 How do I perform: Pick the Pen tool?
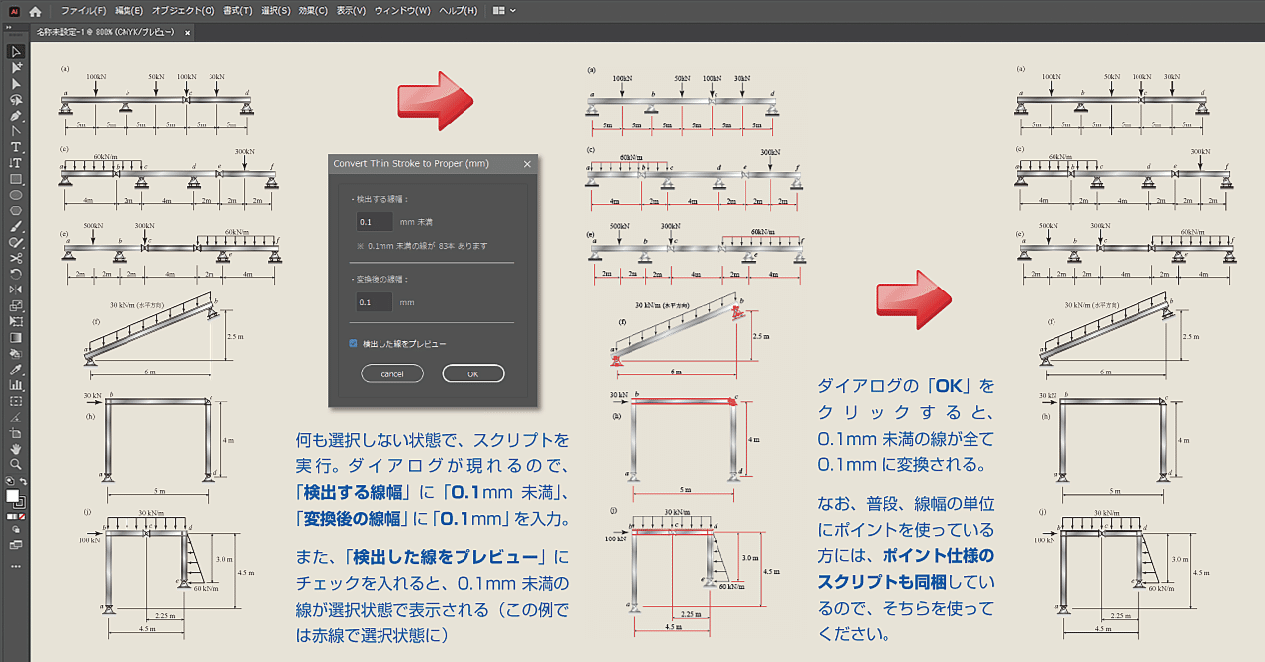coord(15,115)
